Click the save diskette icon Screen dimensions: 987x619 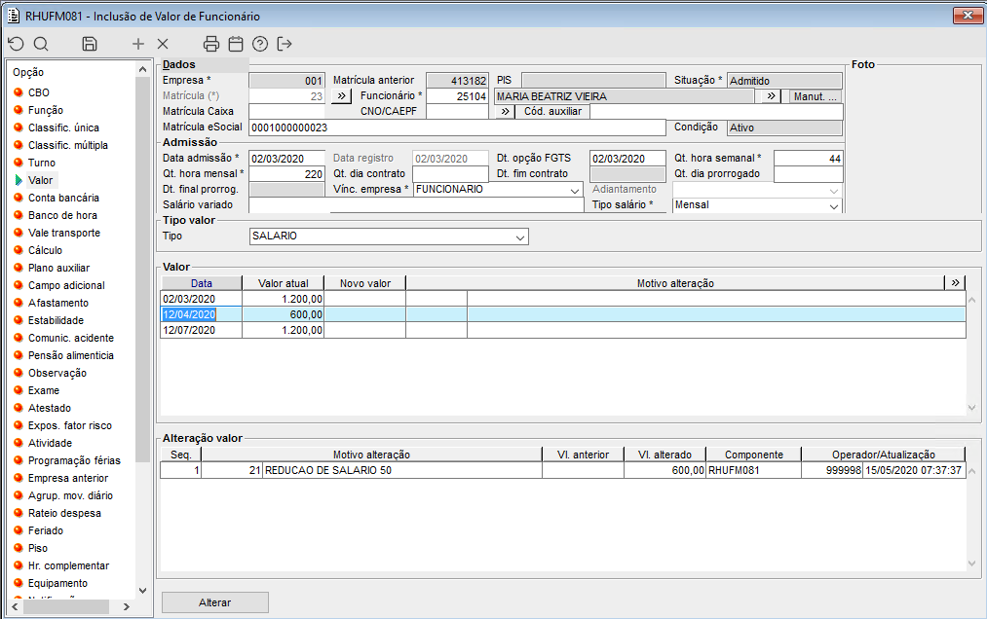click(x=90, y=44)
